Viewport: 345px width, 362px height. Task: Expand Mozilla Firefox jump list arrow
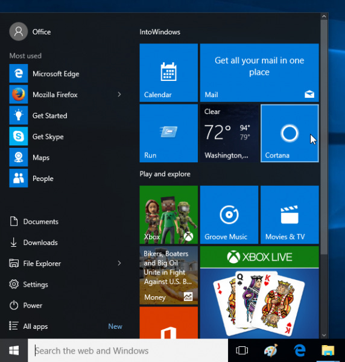(119, 95)
